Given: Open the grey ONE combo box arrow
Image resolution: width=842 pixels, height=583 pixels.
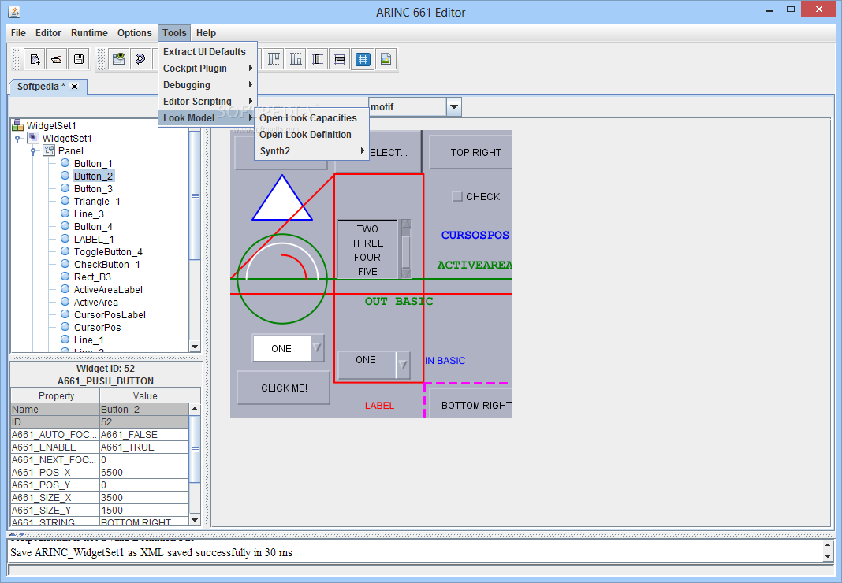Looking at the screenshot, I should 402,365.
